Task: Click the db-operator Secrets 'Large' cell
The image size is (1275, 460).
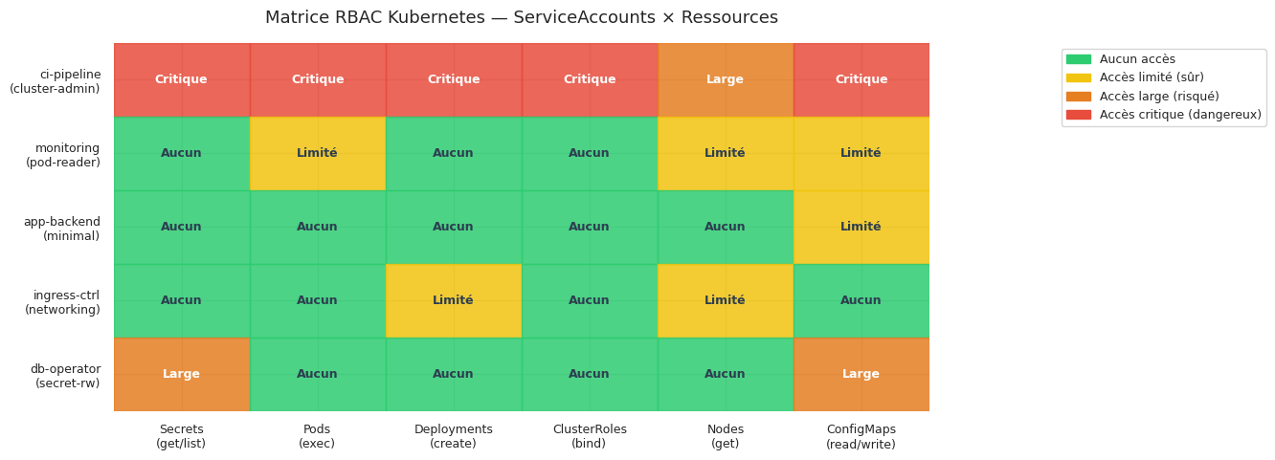Action: click(181, 374)
